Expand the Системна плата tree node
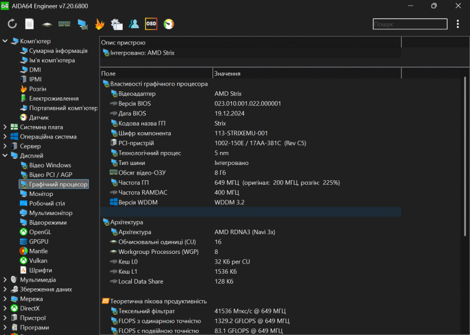The height and width of the screenshot is (335, 470). pyautogui.click(x=6, y=127)
